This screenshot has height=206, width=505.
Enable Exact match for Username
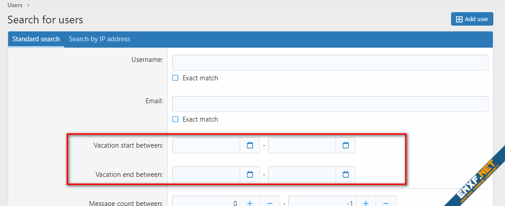176,78
